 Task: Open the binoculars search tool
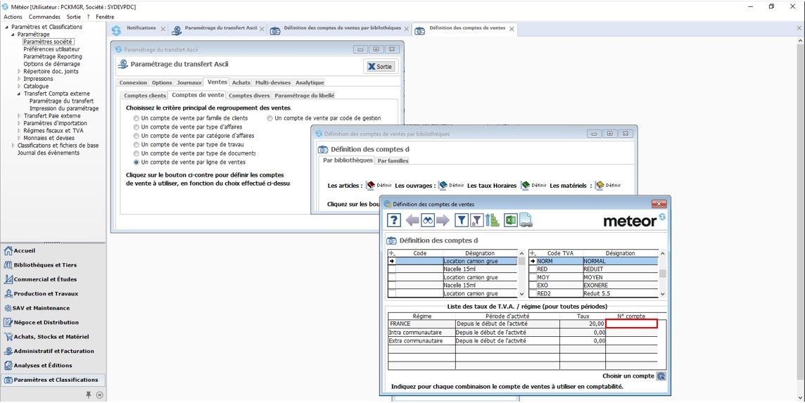point(428,221)
